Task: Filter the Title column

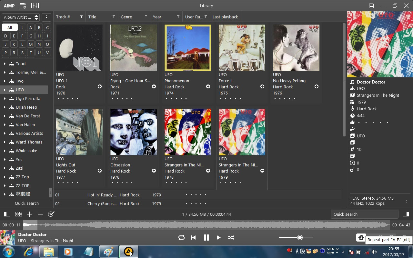Action: [x=114, y=17]
